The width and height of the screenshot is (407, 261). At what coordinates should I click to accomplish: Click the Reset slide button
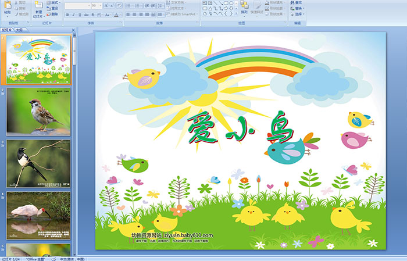pyautogui.click(x=53, y=8)
